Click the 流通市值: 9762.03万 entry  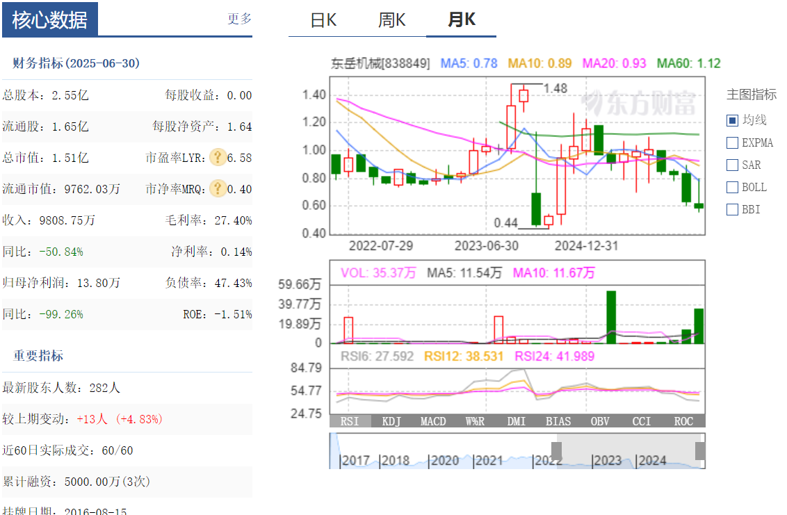point(61,189)
